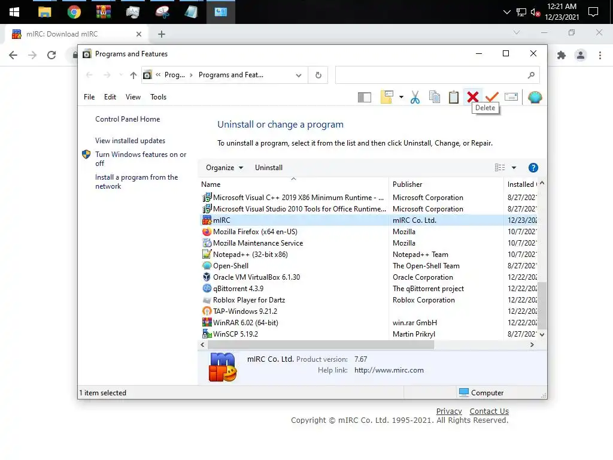Select the Notepad++ (32-bit x86) row
613x460 pixels.
[369, 255]
